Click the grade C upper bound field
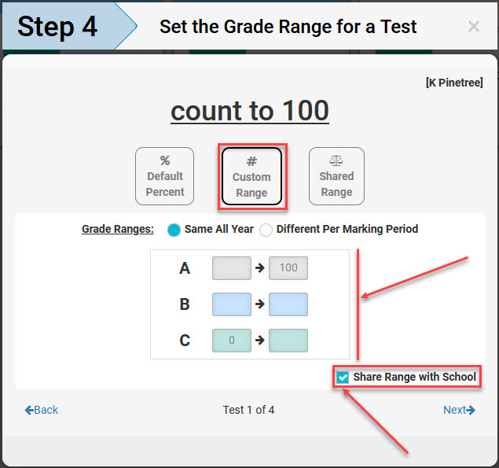The height and width of the screenshot is (468, 499). (288, 341)
